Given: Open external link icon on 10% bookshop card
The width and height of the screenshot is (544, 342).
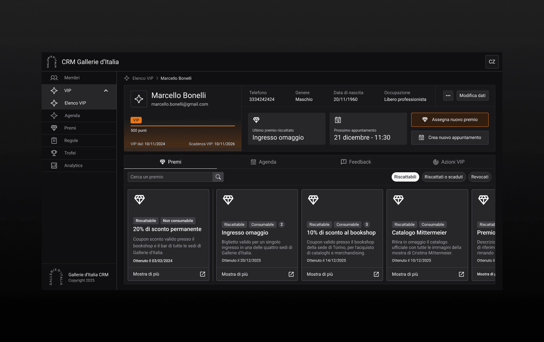Looking at the screenshot, I should pos(376,274).
